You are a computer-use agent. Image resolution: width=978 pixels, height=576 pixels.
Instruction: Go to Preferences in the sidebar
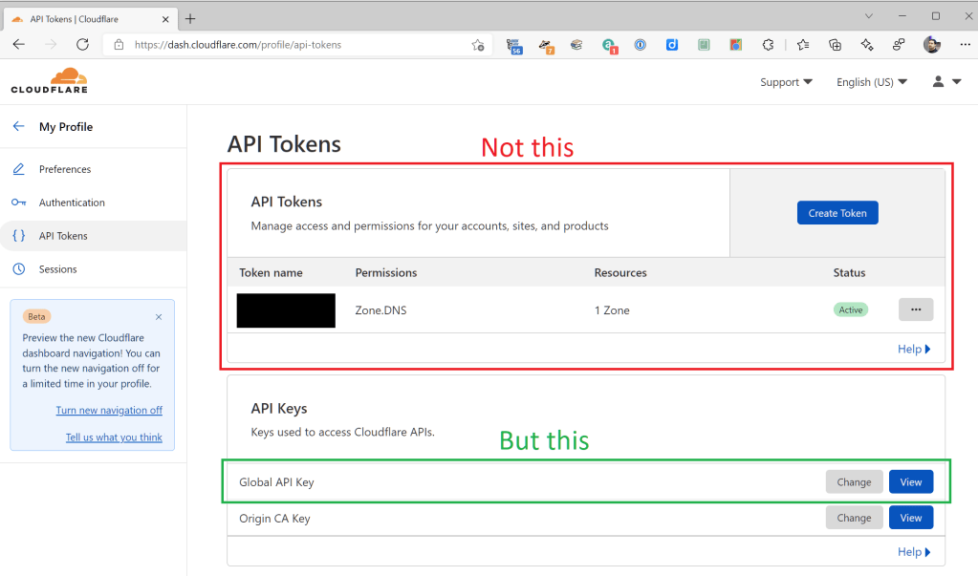pyautogui.click(x=65, y=169)
